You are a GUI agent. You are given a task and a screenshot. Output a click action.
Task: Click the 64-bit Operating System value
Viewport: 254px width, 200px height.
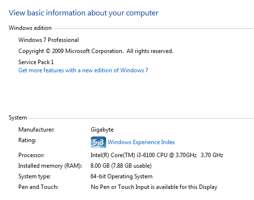[122, 176]
